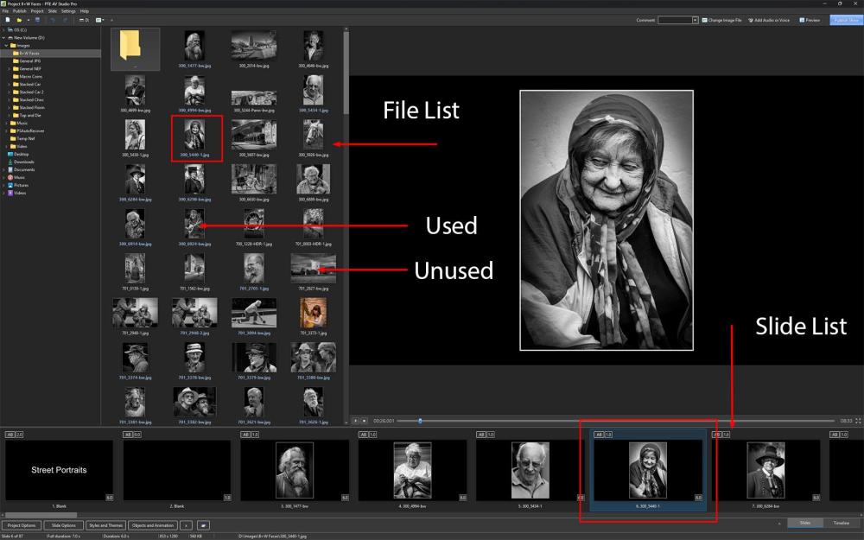Switch to the Timeline view tab
Viewport: 864px width, 540px height.
pos(841,523)
